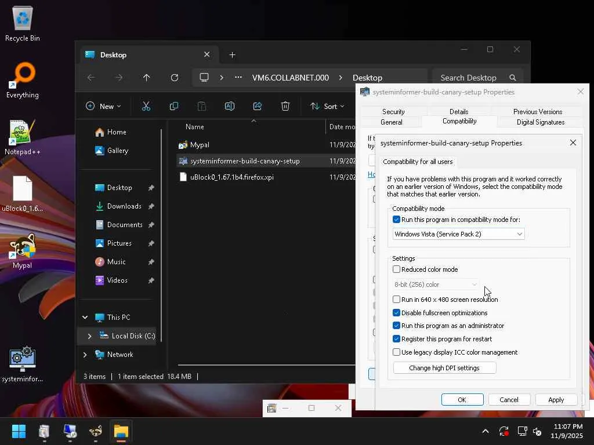
Task: Switch to the Security tab
Action: pos(393,112)
